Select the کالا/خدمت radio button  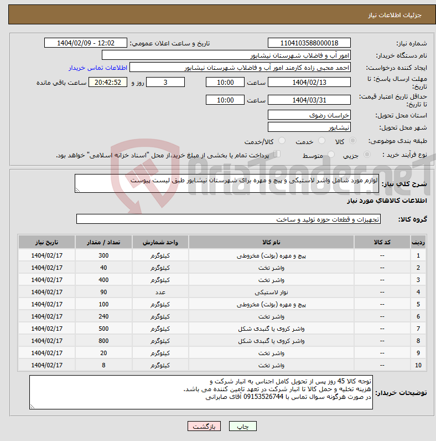coord(282,141)
